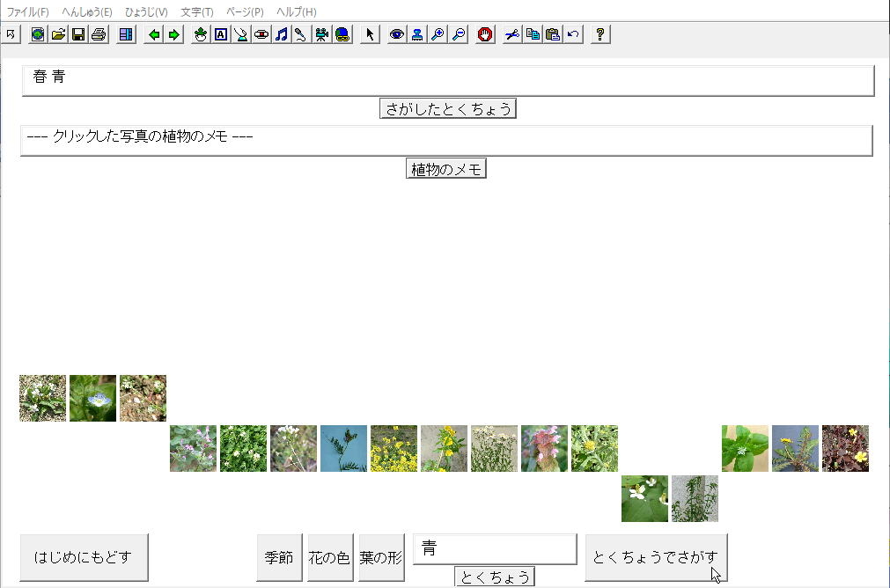The image size is (890, 588).
Task: Click the red stop hand icon
Action: 484,34
